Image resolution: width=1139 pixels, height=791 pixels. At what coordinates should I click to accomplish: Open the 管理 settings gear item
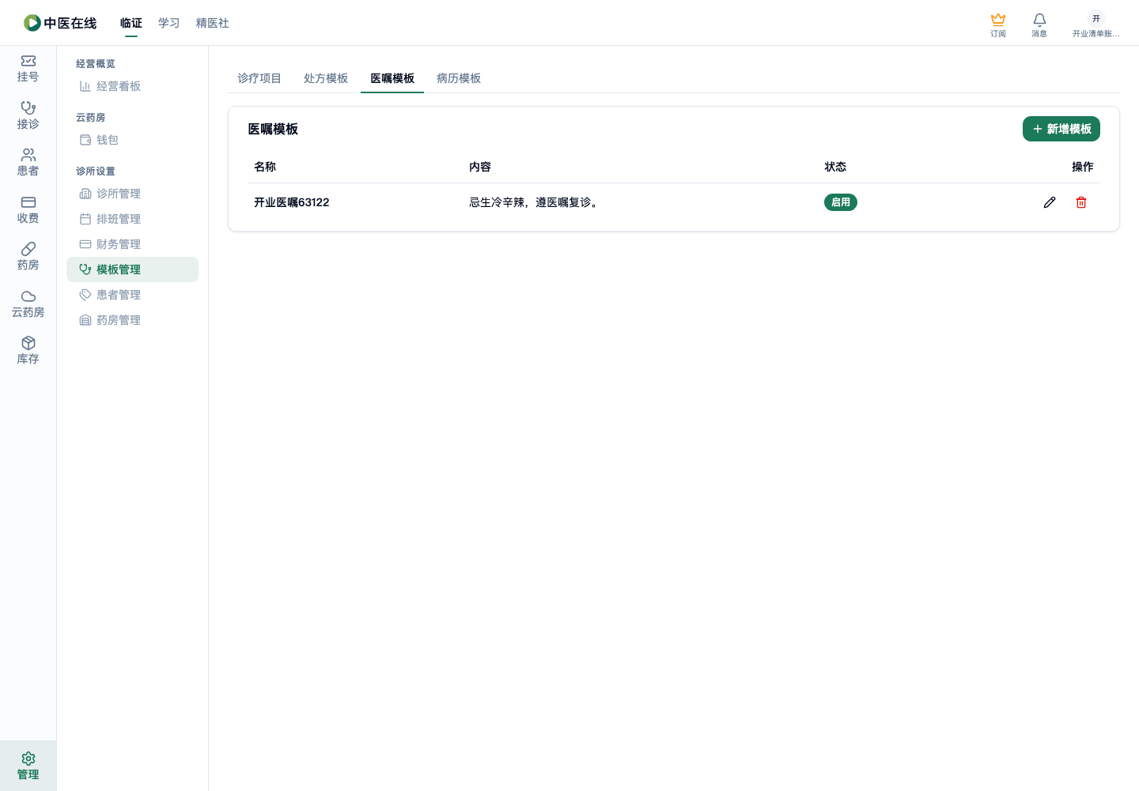28,766
